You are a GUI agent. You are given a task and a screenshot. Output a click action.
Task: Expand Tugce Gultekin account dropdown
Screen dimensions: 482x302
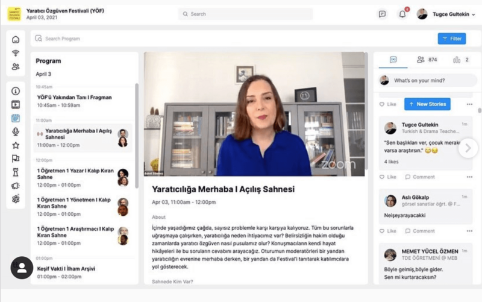tap(474, 14)
